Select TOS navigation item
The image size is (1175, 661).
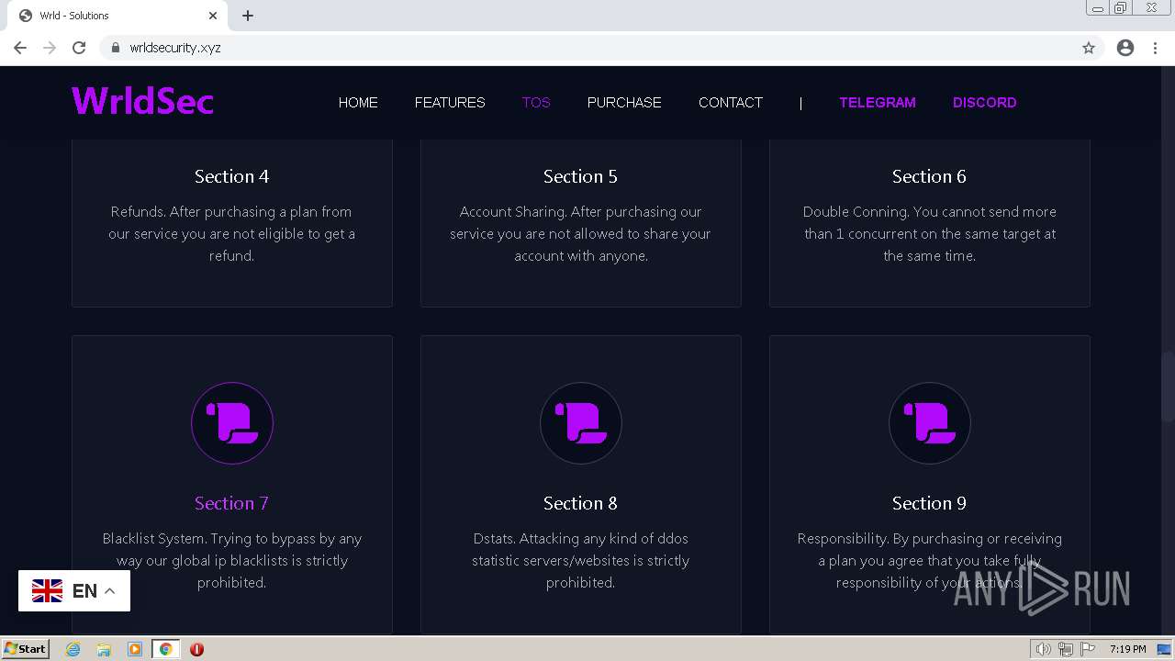click(x=536, y=102)
